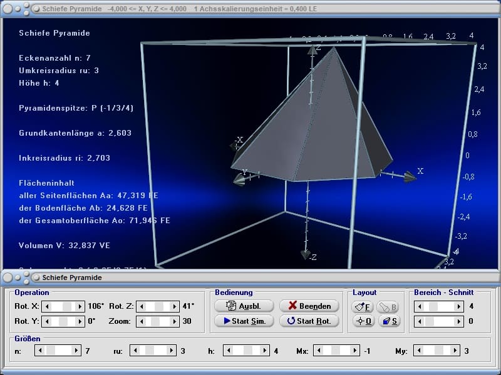
Task: Decrease Rot. Y with left arrow
Action: (x=47, y=321)
